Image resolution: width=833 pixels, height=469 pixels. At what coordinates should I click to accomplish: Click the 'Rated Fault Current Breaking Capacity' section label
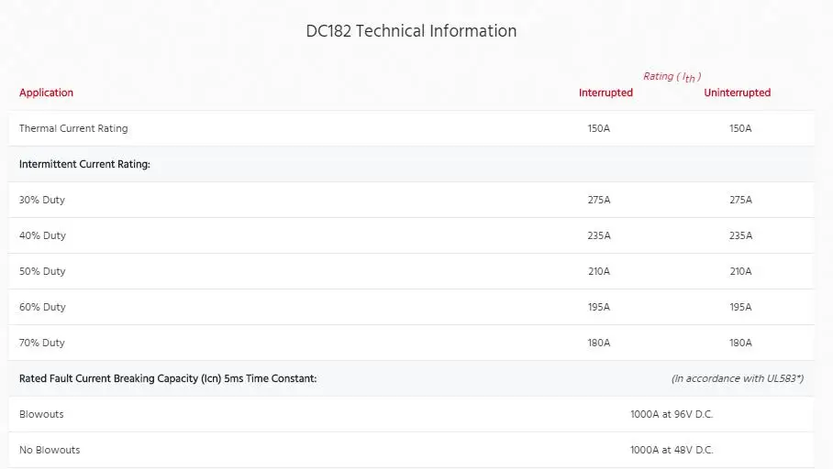tap(168, 379)
